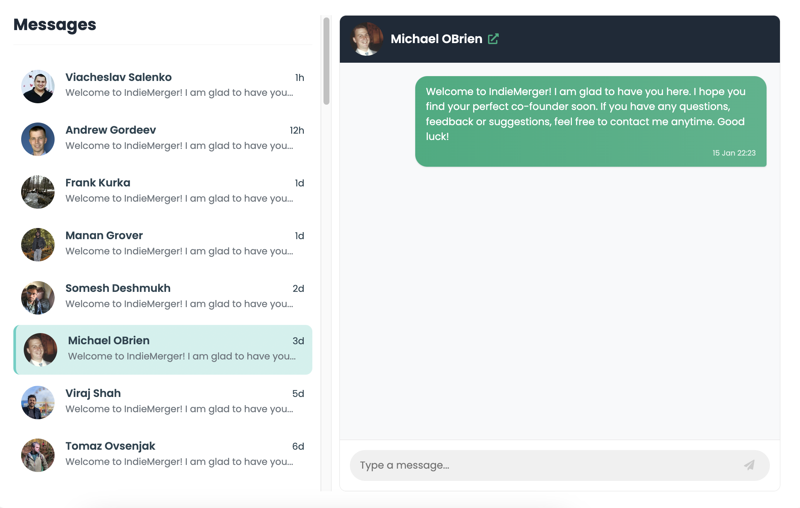
Task: Select the Somesh Deshmukh conversation
Action: click(163, 296)
